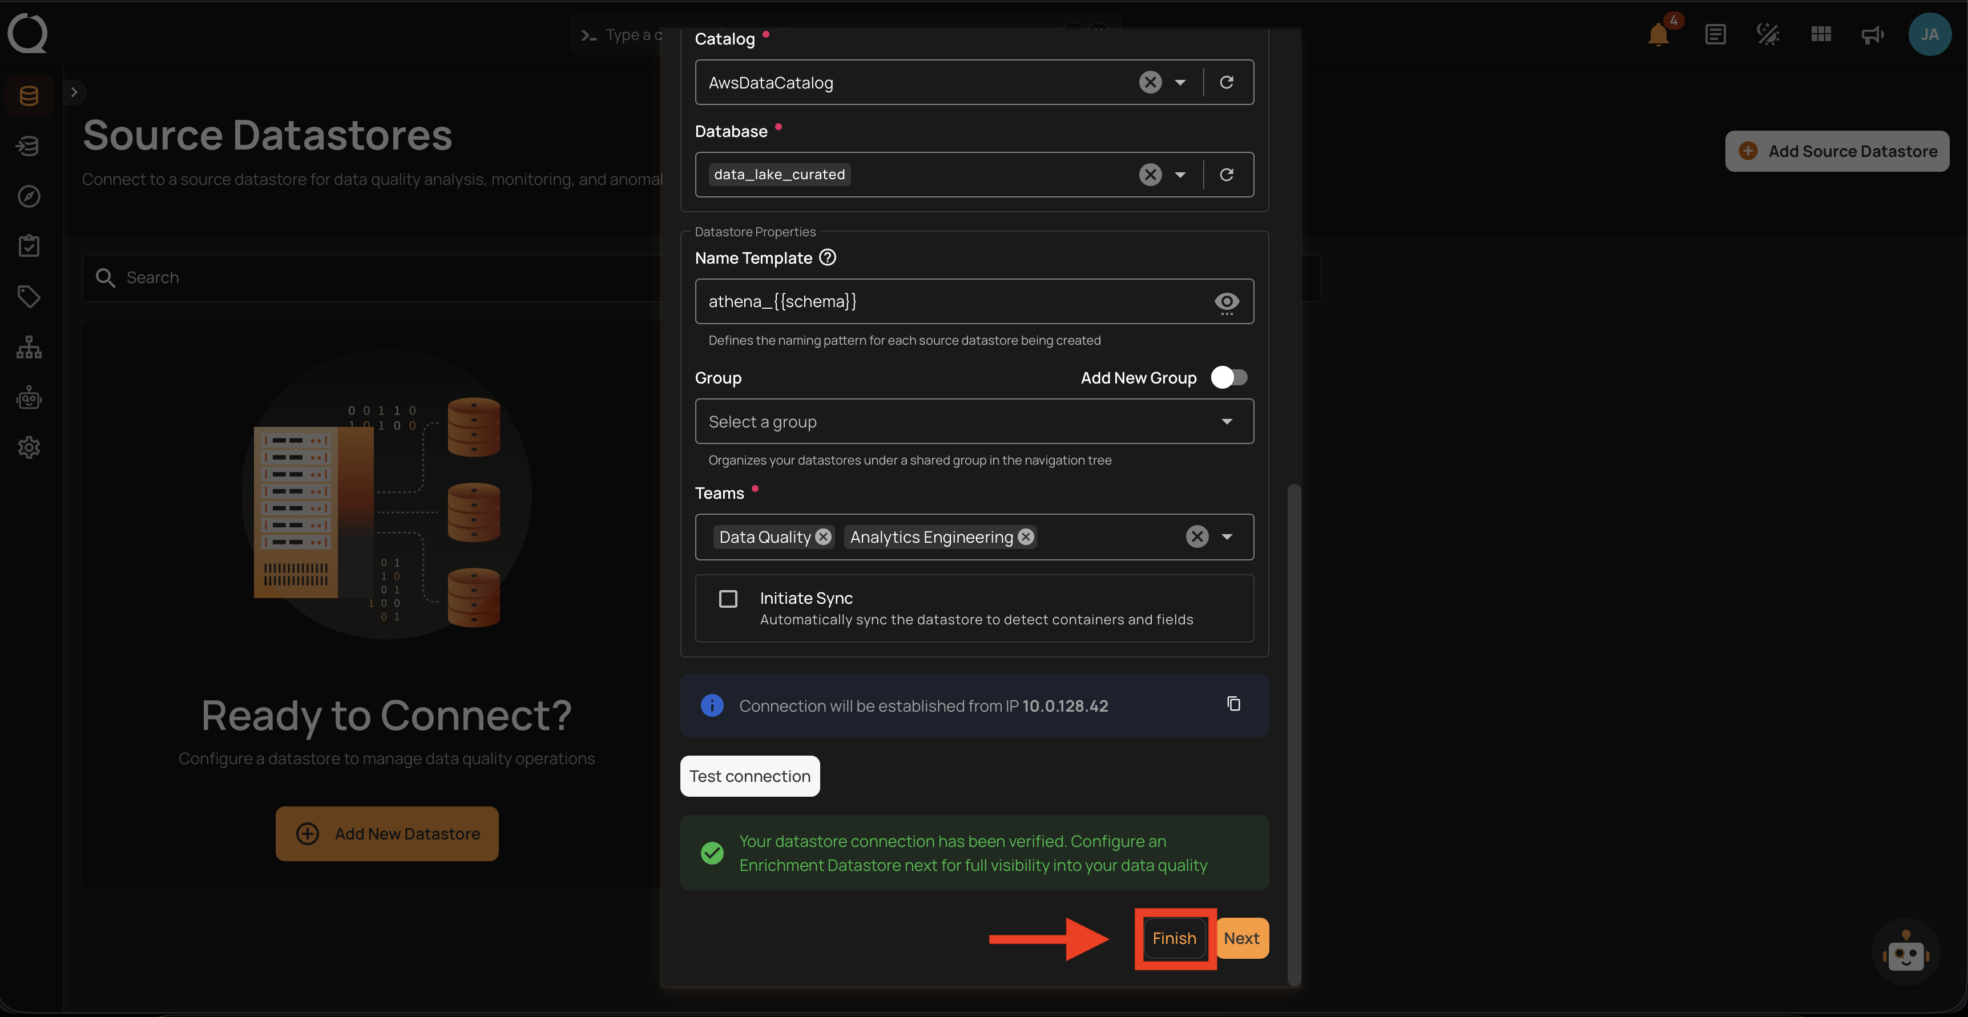Check the Initiate Sync checkbox
1968x1017 pixels.
(728, 599)
